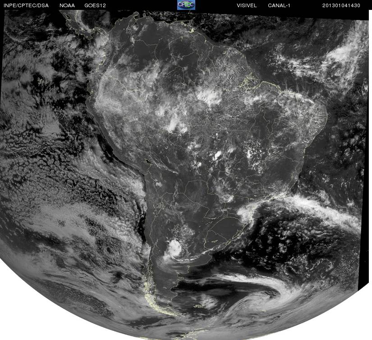The width and height of the screenshot is (372, 340).
Task: Click the CPTEC logo in header
Action: pos(186,5)
